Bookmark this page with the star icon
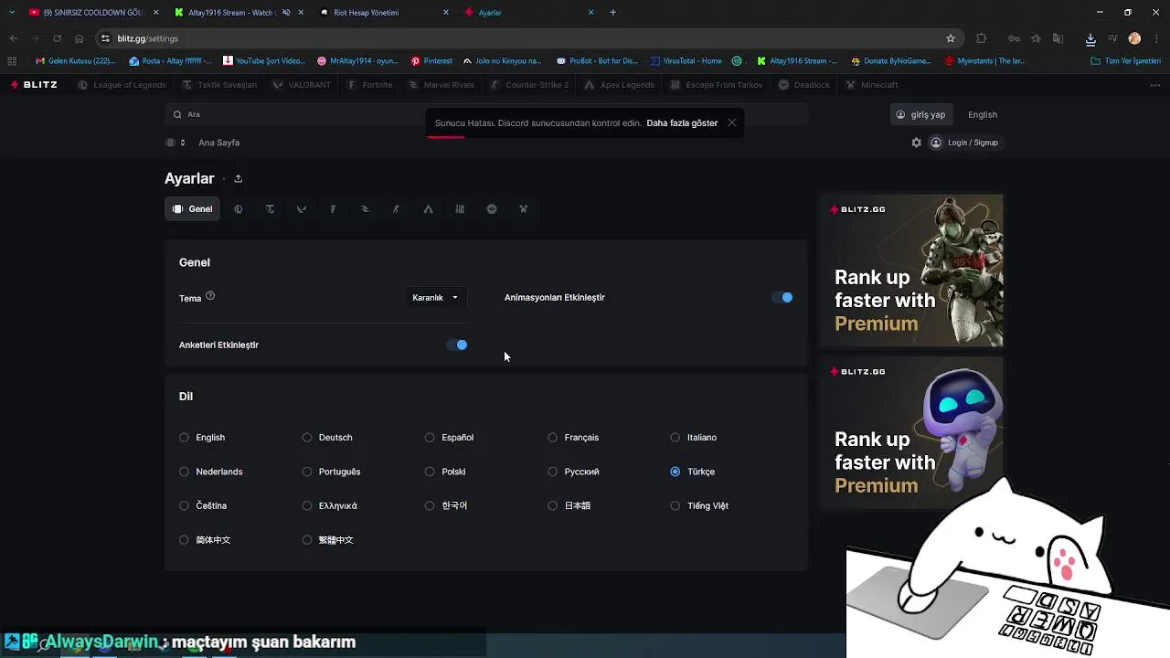Viewport: 1170px width, 658px height. (x=951, y=38)
